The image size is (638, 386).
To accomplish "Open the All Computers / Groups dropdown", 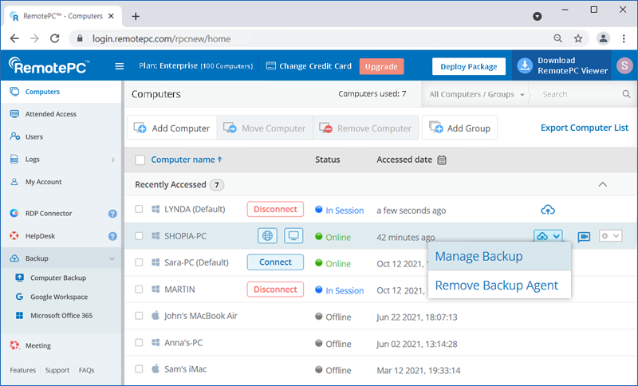I will coord(477,94).
